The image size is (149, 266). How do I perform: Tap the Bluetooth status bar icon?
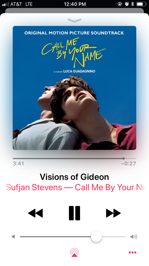133,4
